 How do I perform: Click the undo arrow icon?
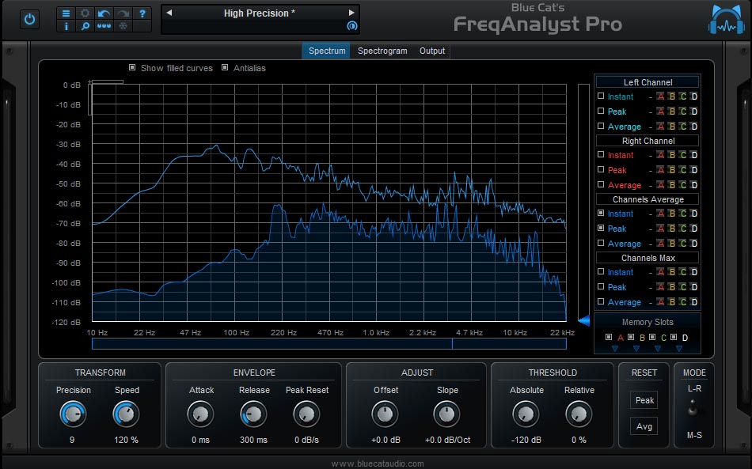coord(104,13)
